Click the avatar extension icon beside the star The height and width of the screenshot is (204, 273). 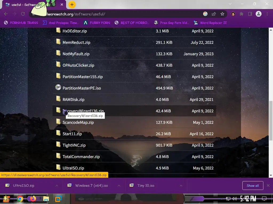pyautogui.click(x=233, y=14)
